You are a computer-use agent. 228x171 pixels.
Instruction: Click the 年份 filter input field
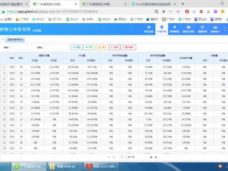click(x=23, y=47)
